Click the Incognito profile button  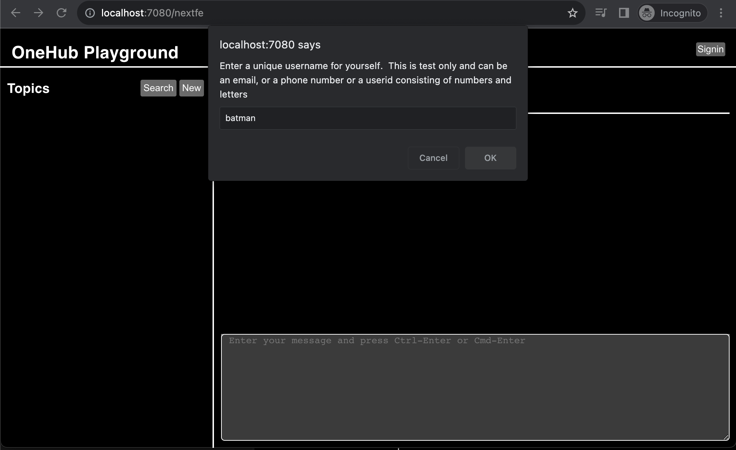672,13
